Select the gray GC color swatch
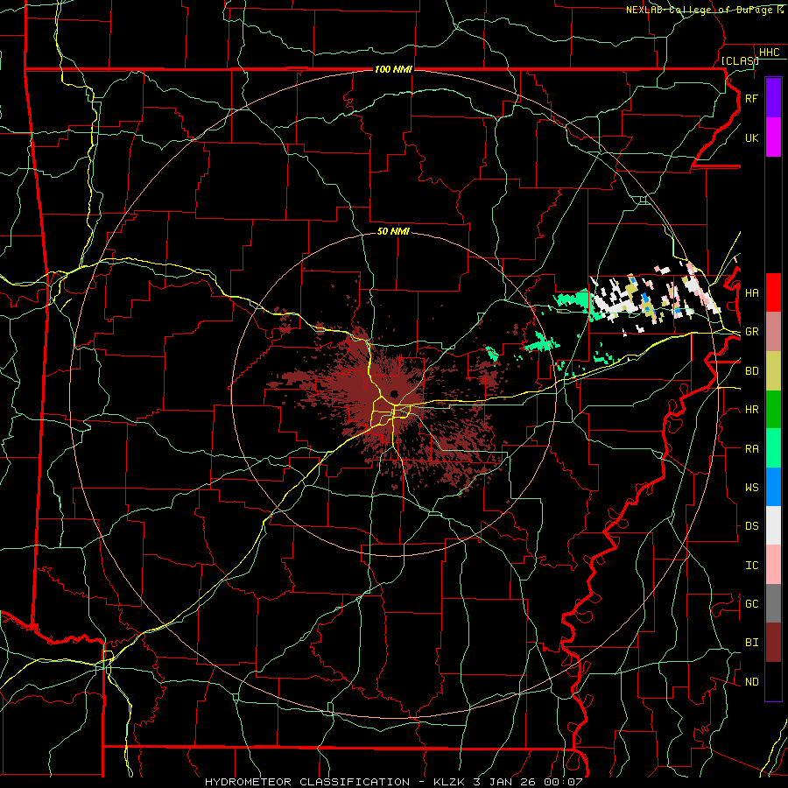This screenshot has height=788, width=788. pos(773,603)
